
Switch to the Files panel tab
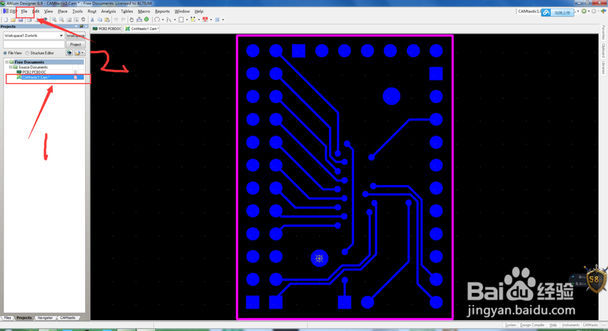[7, 318]
